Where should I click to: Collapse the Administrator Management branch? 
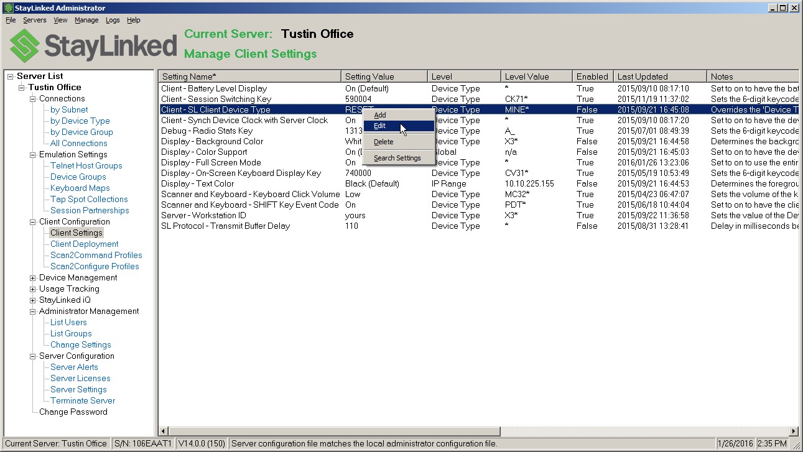click(33, 311)
